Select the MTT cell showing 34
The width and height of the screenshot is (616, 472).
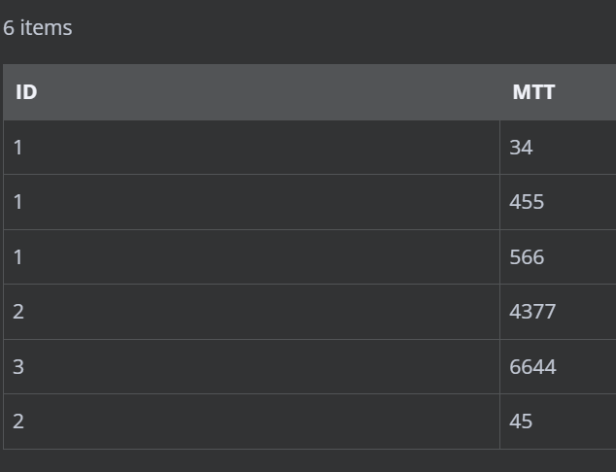pyautogui.click(x=558, y=148)
